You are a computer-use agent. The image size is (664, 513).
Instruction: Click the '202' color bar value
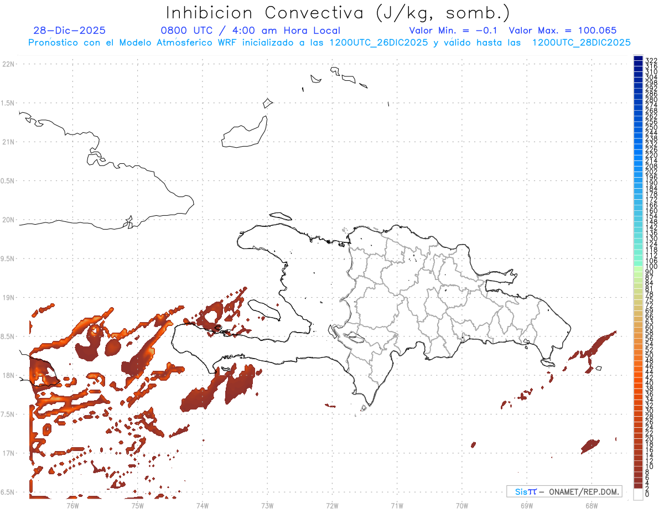(651, 172)
